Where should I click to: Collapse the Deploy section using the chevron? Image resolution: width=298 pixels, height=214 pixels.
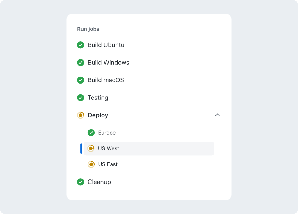click(217, 115)
